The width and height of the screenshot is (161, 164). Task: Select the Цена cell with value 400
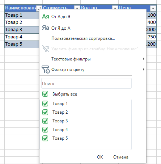(x=151, y=22)
